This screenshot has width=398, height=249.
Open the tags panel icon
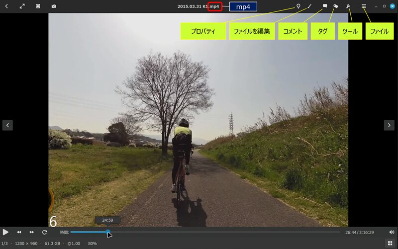tap(335, 6)
